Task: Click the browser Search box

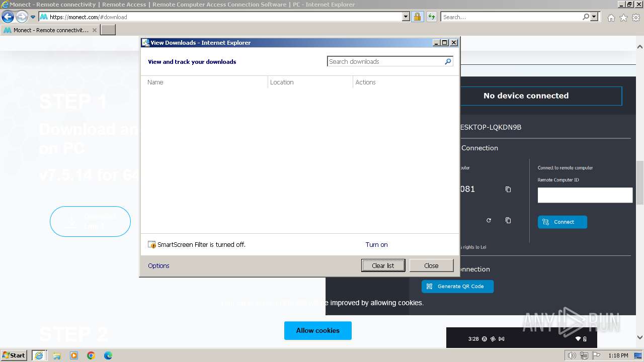Action: pos(511,17)
